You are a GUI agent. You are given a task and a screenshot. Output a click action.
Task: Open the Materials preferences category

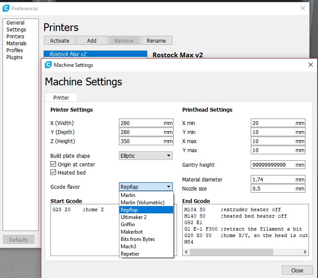[x=16, y=44]
